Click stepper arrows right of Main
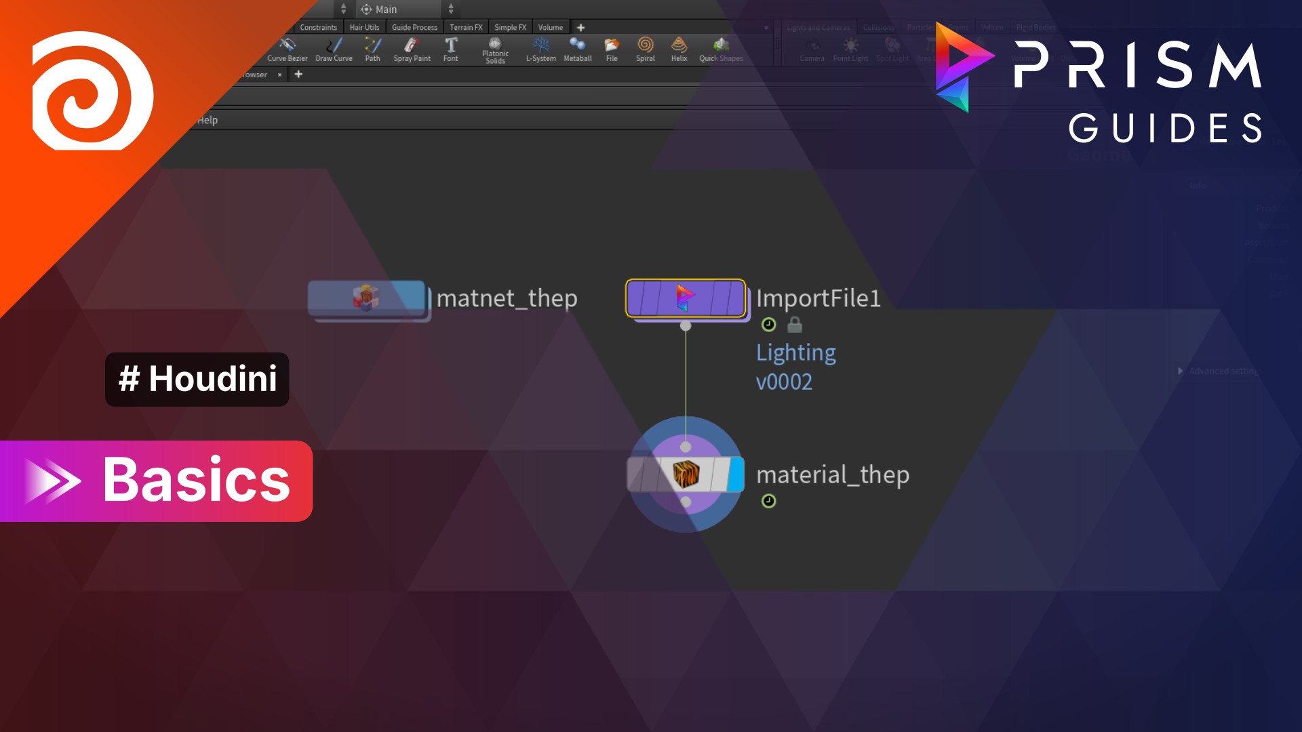1302x732 pixels. (451, 9)
